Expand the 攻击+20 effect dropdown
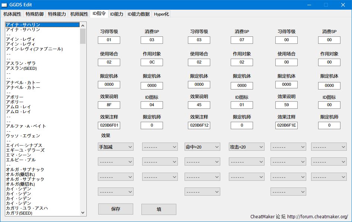 pyautogui.click(x=246, y=147)
